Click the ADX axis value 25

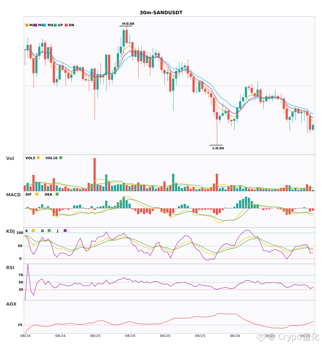(x=20, y=325)
